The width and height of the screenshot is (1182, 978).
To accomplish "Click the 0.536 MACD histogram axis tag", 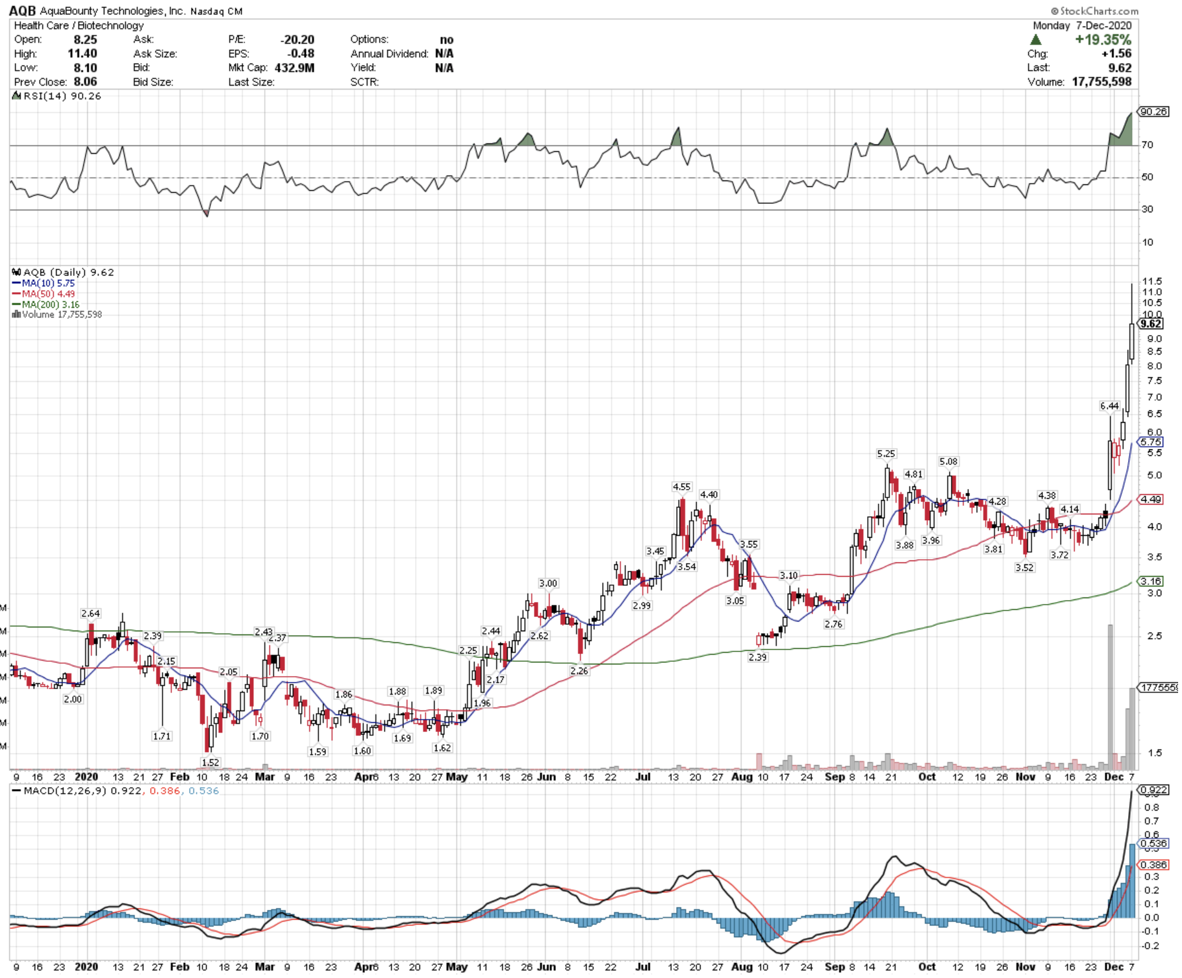I will coord(1153,844).
